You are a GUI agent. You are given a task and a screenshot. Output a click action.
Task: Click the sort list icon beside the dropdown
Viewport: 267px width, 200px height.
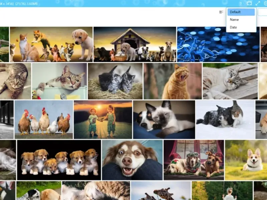(221, 12)
